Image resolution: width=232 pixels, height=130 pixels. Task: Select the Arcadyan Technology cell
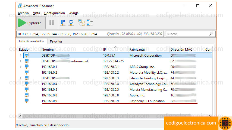pos(149,84)
